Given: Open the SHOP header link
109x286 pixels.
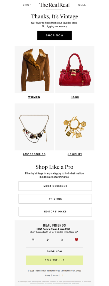Looking at the screenshot, I should [27, 5].
